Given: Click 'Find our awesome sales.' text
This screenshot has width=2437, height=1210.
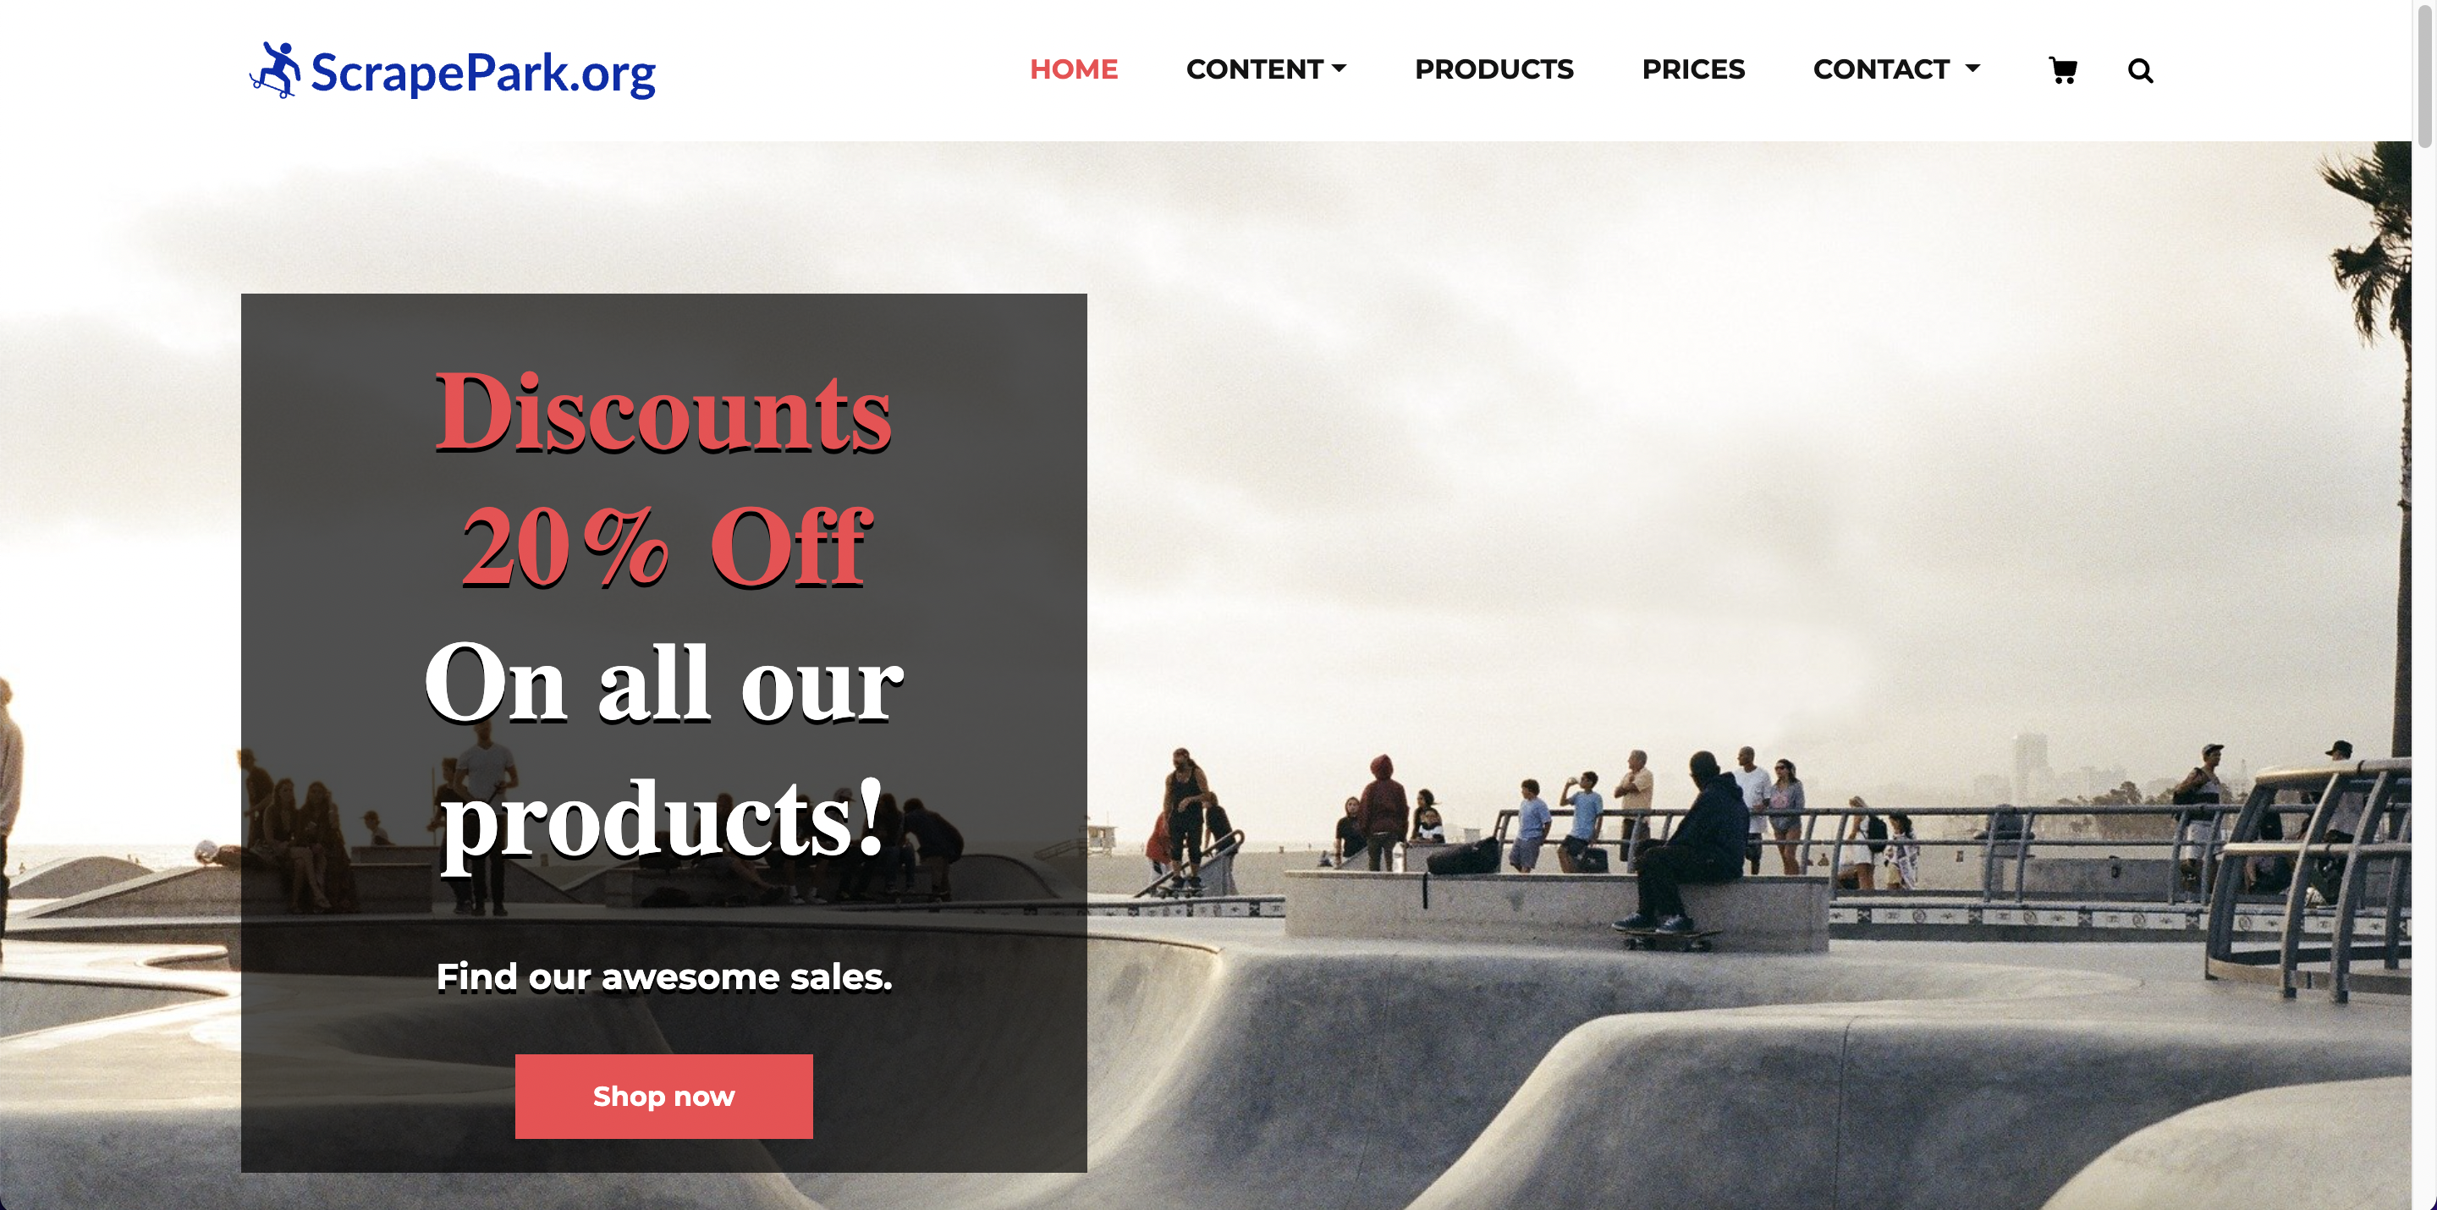Looking at the screenshot, I should (x=664, y=976).
